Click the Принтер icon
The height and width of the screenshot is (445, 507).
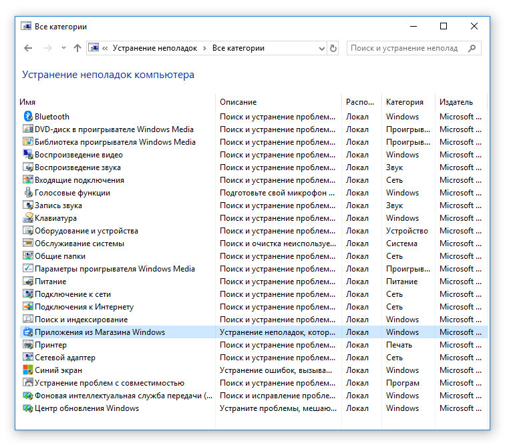click(28, 344)
